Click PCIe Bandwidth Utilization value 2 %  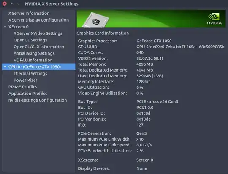[140, 151]
